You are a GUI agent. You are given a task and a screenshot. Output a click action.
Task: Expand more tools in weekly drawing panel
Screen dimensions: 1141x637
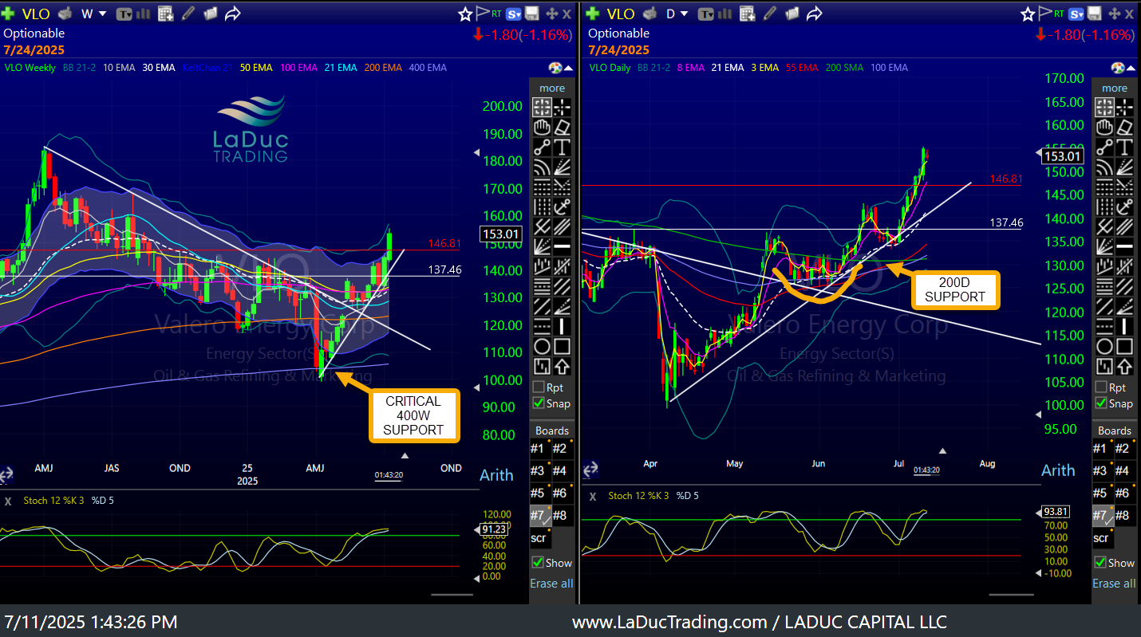coord(552,88)
